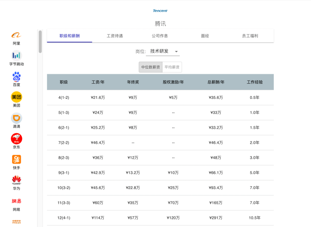Click the ¥25万 stock incentive cell
The height and width of the screenshot is (227, 311).
click(173, 188)
